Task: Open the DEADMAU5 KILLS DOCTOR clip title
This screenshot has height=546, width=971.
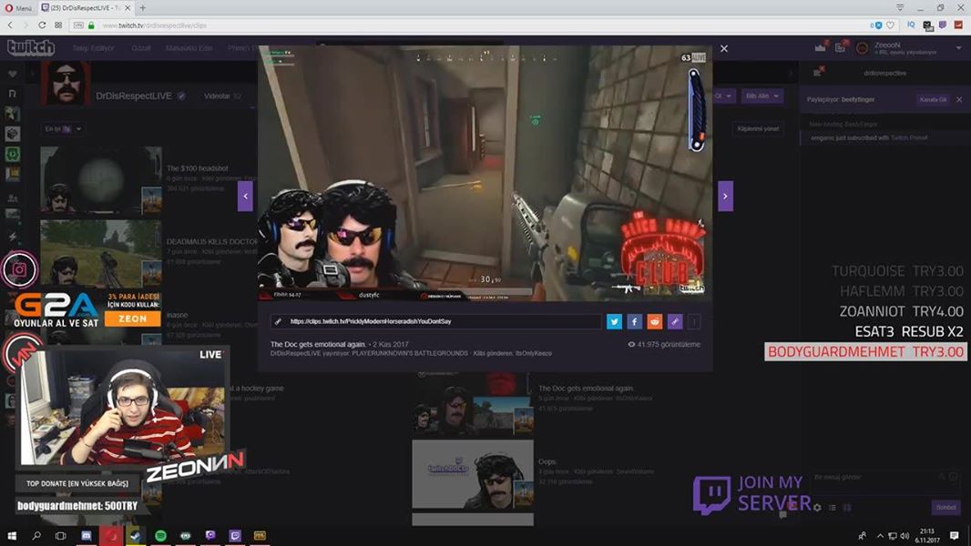Action: pos(212,241)
